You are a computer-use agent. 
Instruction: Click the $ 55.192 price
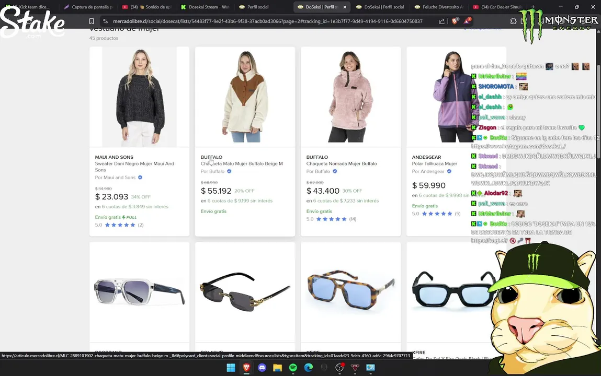point(216,191)
